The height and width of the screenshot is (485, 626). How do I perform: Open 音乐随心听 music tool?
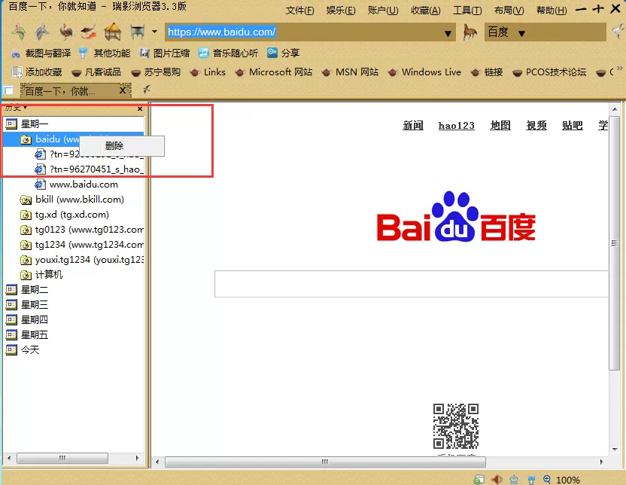[x=228, y=53]
